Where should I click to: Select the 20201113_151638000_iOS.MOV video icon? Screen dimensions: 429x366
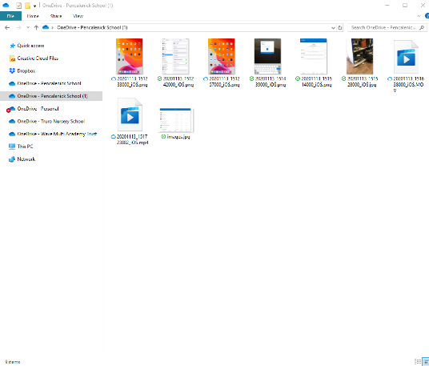coord(406,57)
